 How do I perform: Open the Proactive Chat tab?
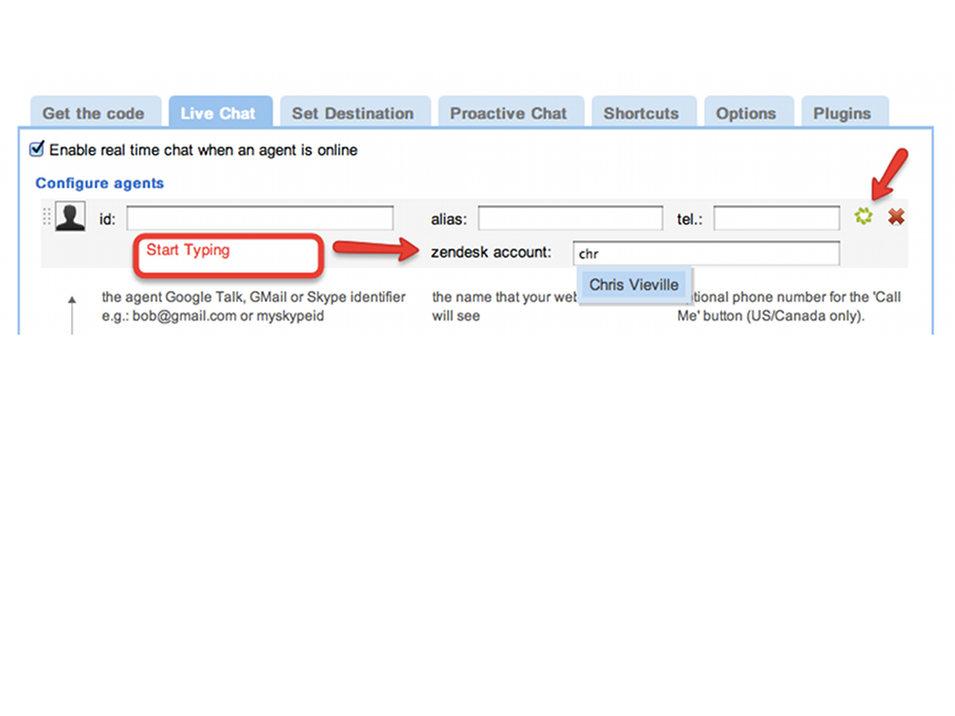(x=508, y=114)
